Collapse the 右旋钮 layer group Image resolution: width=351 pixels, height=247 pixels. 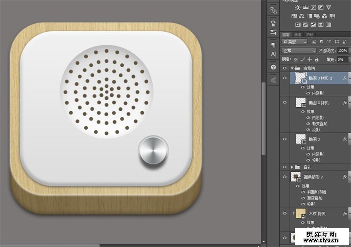[292, 69]
